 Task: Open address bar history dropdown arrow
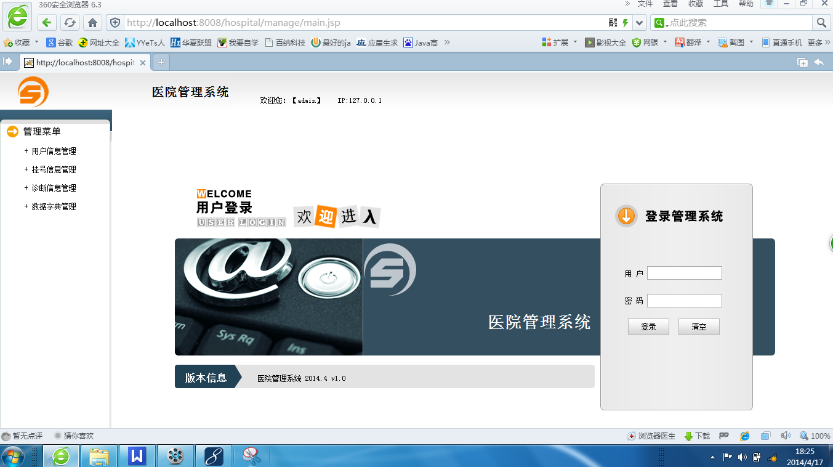coord(640,23)
